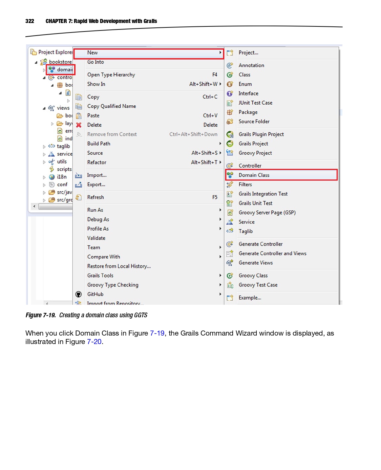Click the Project wizard icon in submenu
The width and height of the screenshot is (381, 470).
pyautogui.click(x=230, y=53)
